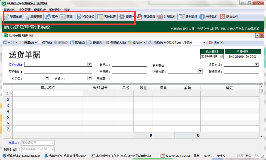Viewport: 266px width, 160px height.
Task: Open the 关于软件 about icon
Action: (209, 17)
